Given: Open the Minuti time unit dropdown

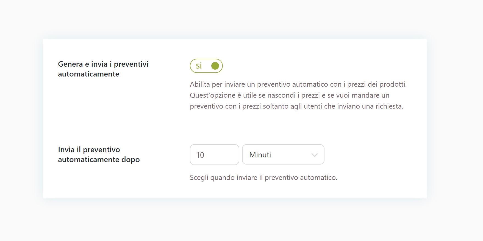Looking at the screenshot, I should pos(283,155).
